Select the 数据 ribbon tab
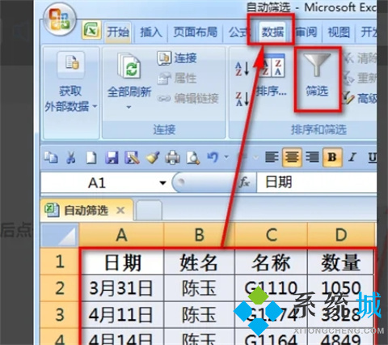The width and height of the screenshot is (388, 345). click(272, 32)
